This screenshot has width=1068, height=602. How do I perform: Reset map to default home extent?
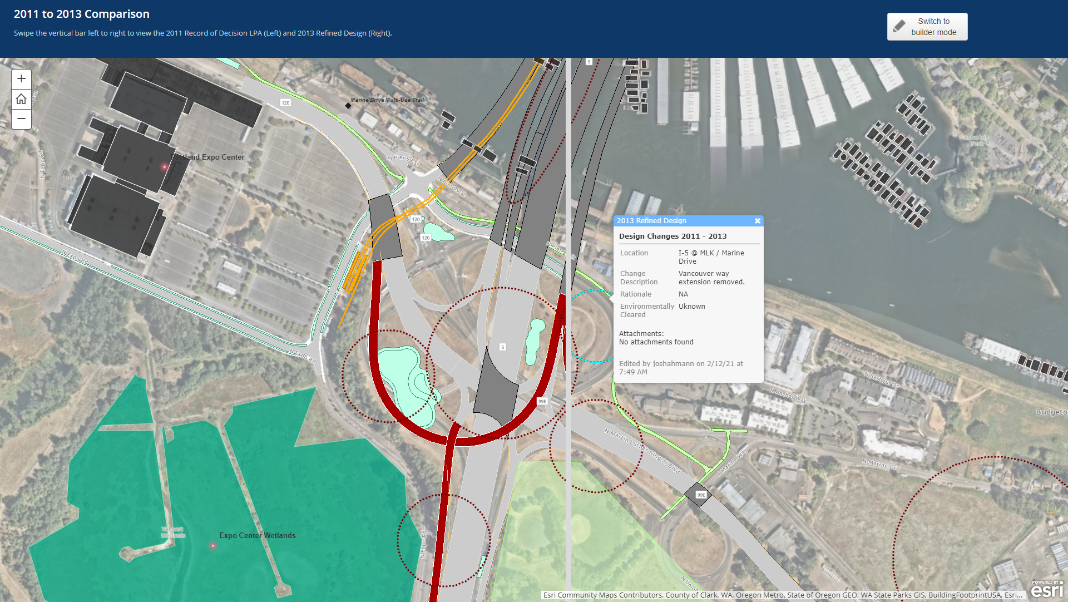pyautogui.click(x=21, y=99)
